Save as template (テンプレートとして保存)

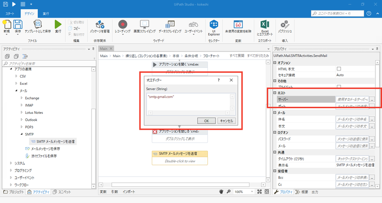click(38, 27)
